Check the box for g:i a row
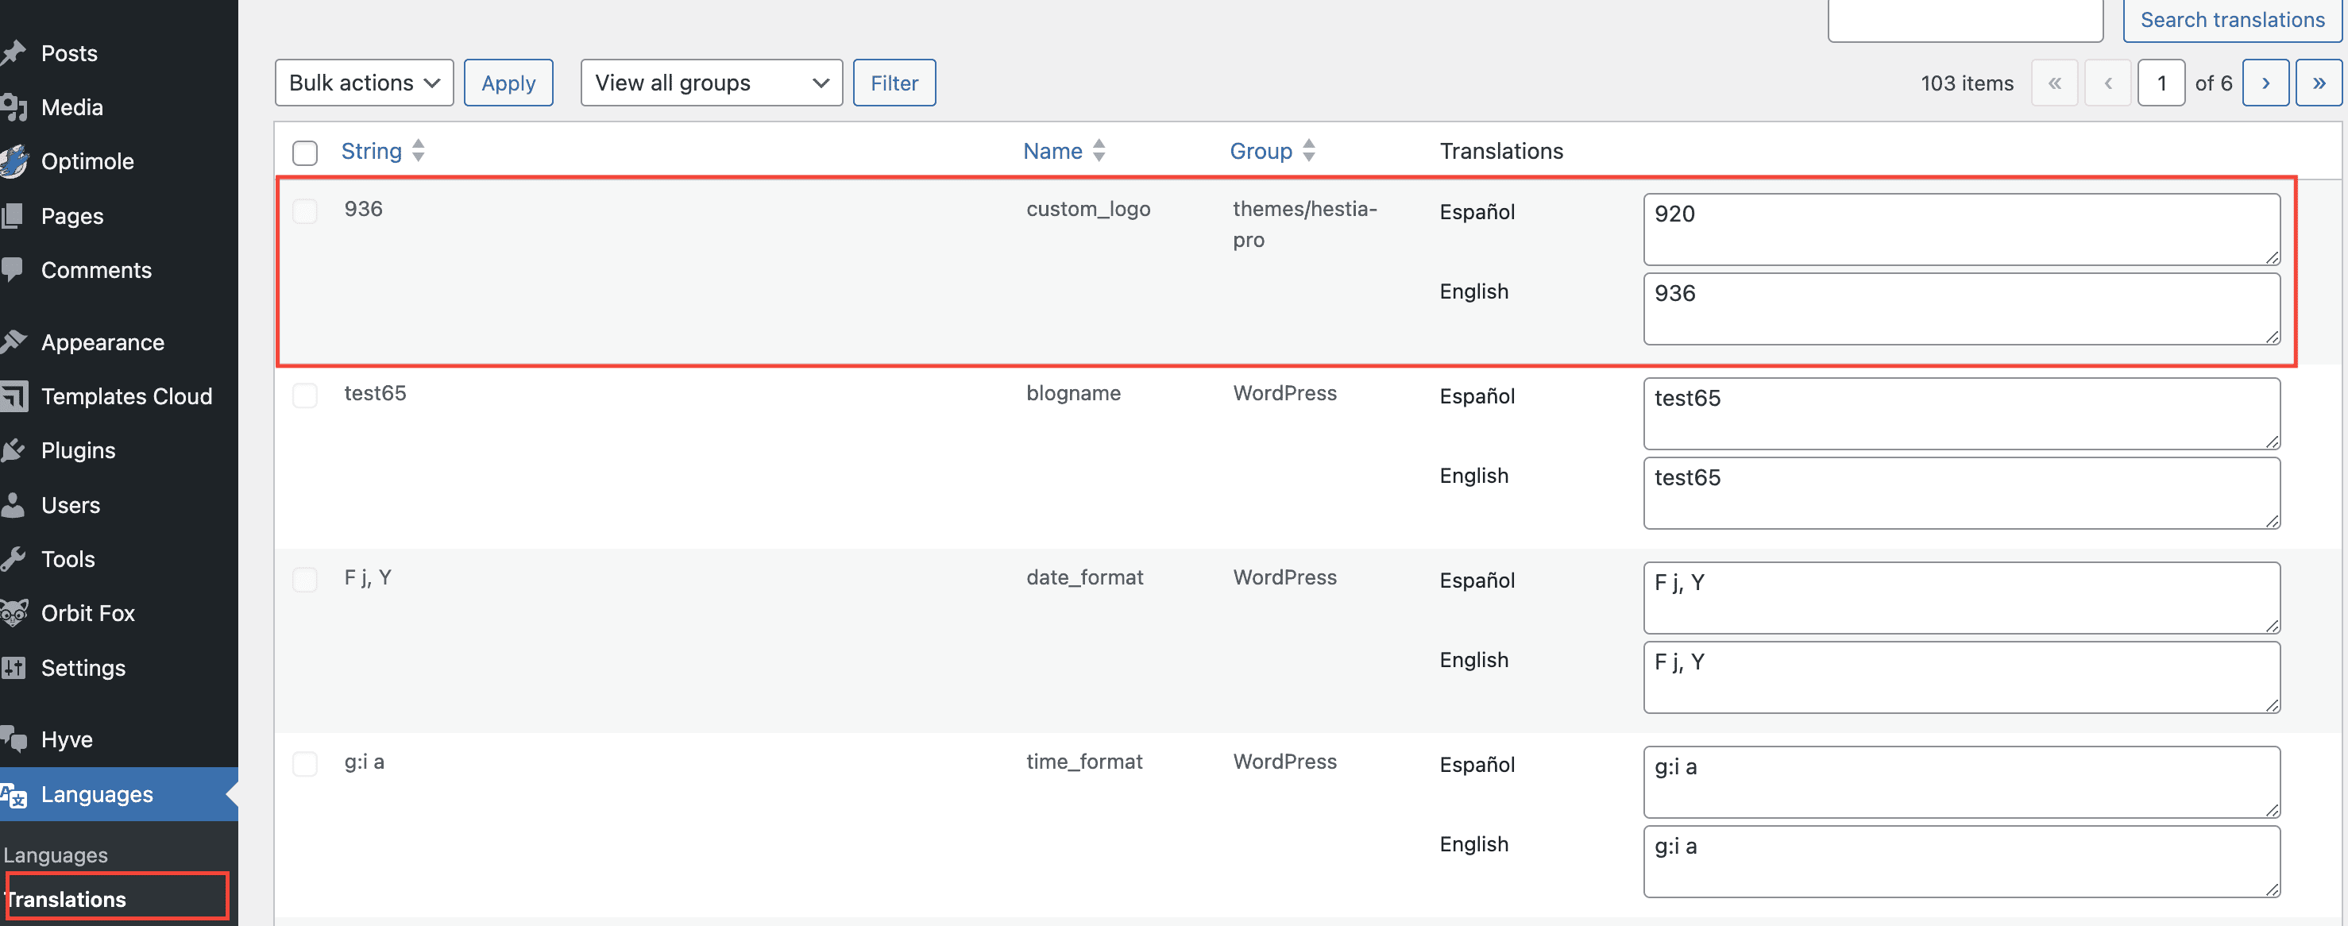 click(x=304, y=764)
